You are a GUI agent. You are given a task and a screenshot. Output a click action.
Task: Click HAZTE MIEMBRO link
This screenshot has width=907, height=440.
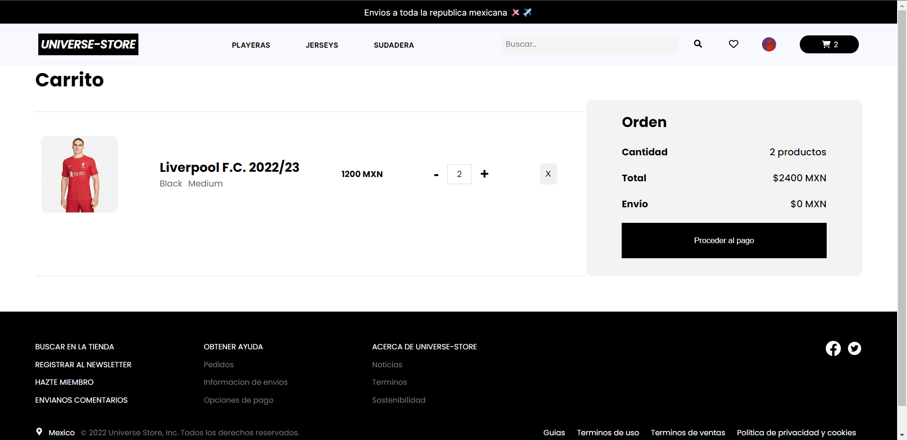64,382
